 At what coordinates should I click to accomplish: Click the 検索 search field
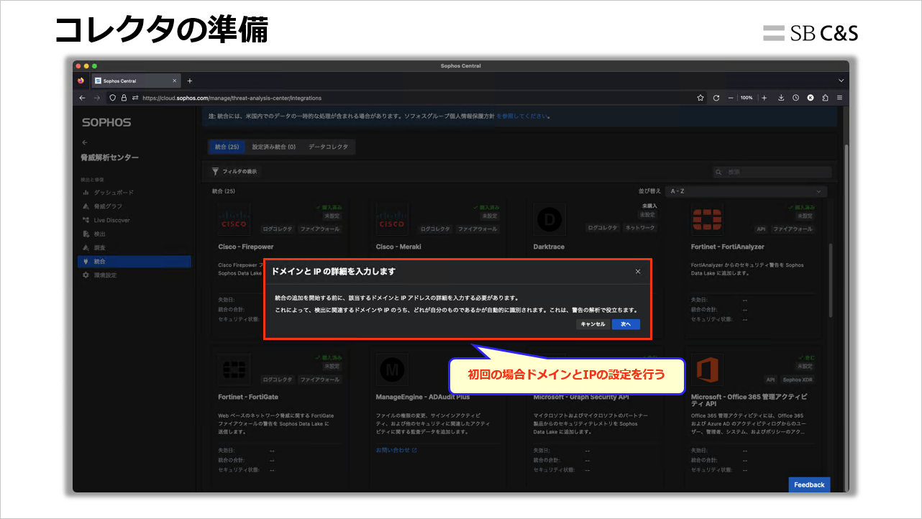pyautogui.click(x=772, y=173)
